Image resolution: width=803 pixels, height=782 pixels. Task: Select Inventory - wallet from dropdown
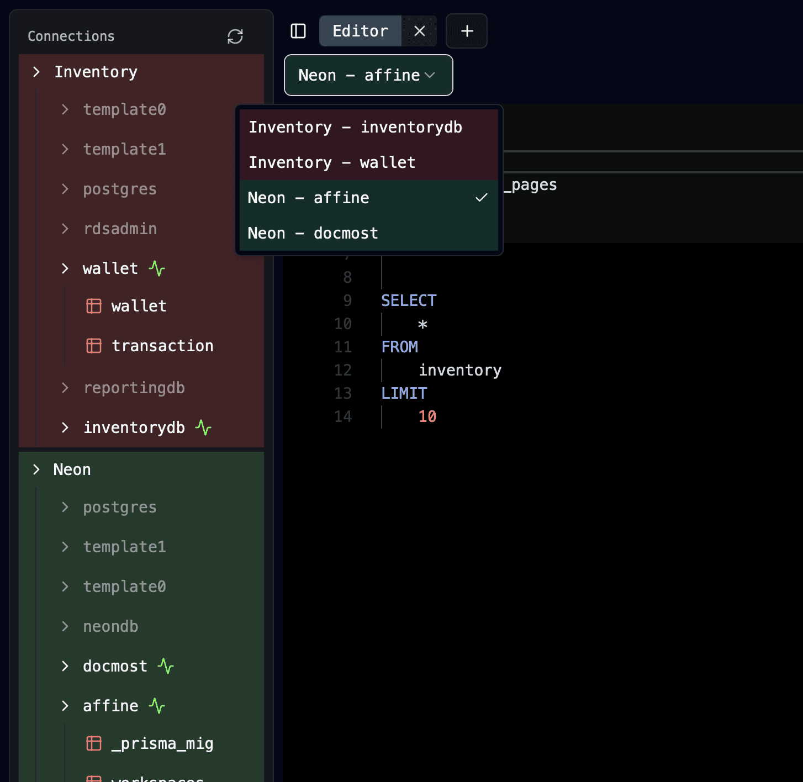coord(369,162)
